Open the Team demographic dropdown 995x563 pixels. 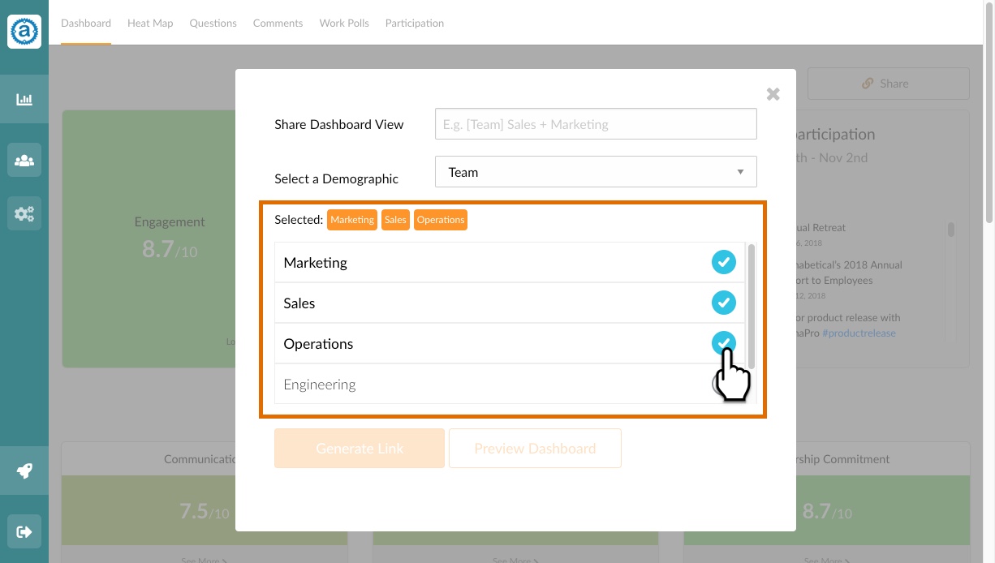click(596, 172)
